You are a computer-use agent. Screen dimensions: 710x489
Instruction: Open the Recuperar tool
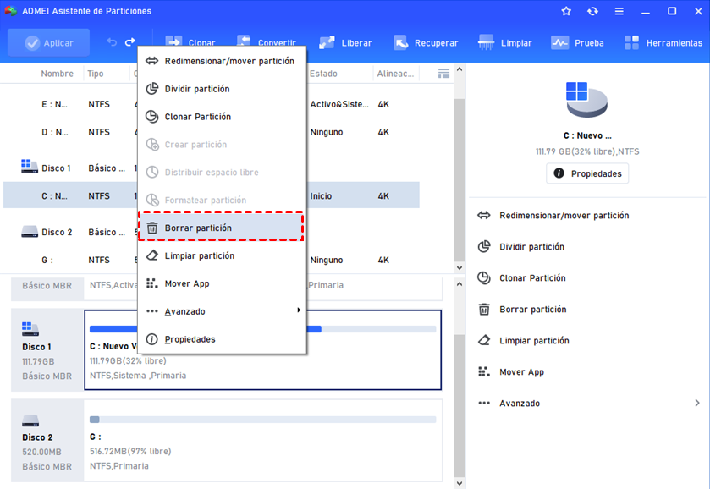point(427,43)
